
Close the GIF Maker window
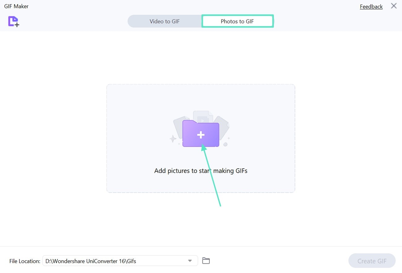pyautogui.click(x=394, y=6)
